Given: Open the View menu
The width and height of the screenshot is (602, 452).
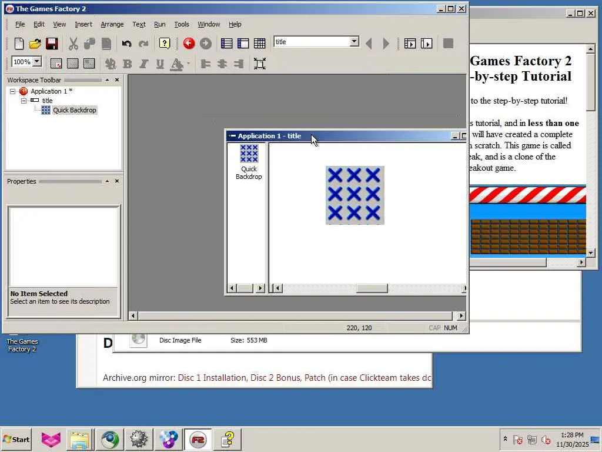Looking at the screenshot, I should coord(59,24).
